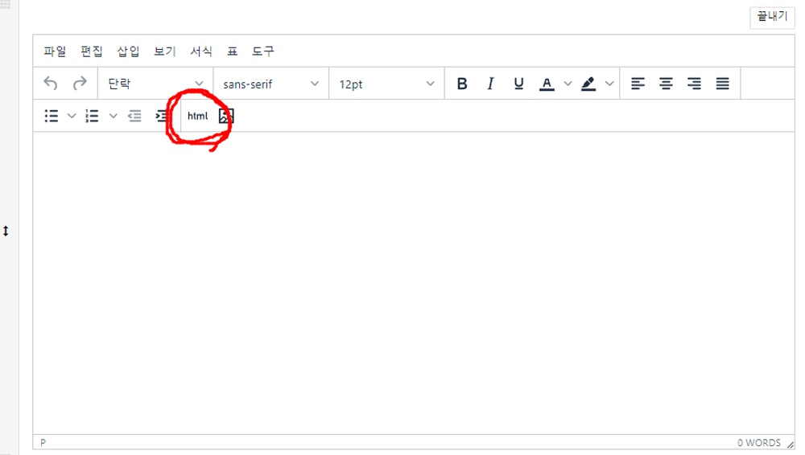Click the vertical resize arrow on left margin

tap(6, 231)
